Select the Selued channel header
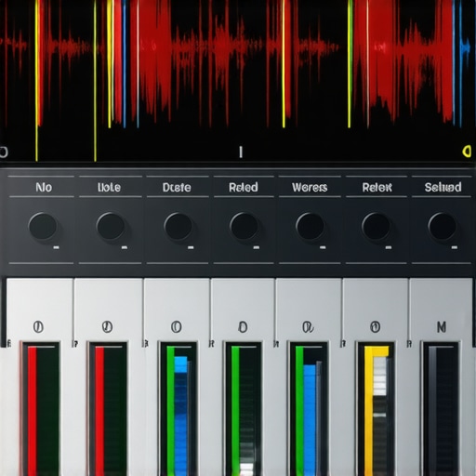Screen dimensions: 476x476 (x=443, y=187)
